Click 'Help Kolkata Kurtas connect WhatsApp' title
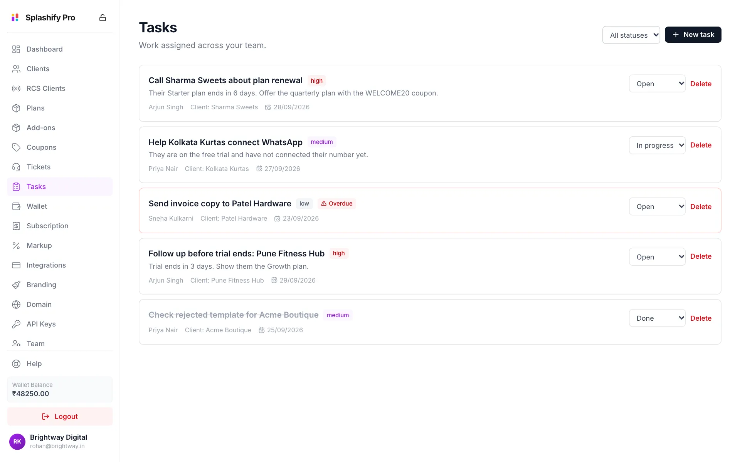 click(225, 142)
